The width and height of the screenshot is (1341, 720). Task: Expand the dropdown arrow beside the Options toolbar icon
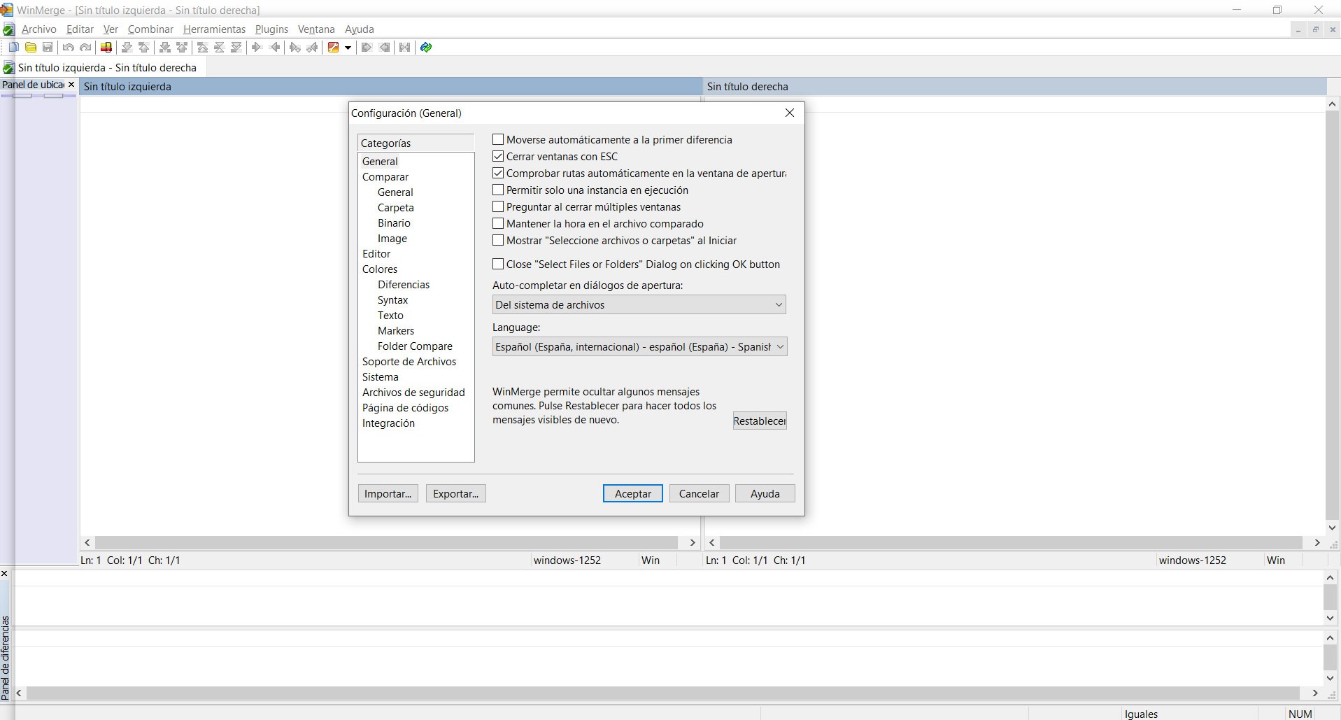tap(348, 48)
